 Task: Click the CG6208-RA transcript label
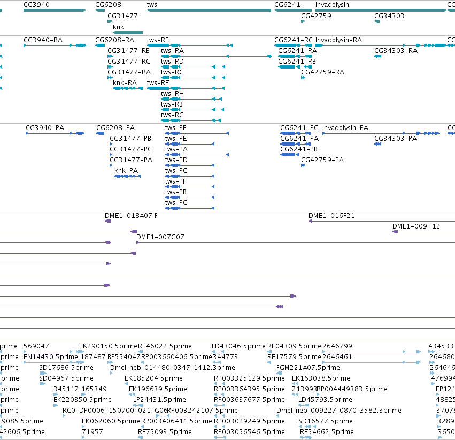click(x=114, y=40)
